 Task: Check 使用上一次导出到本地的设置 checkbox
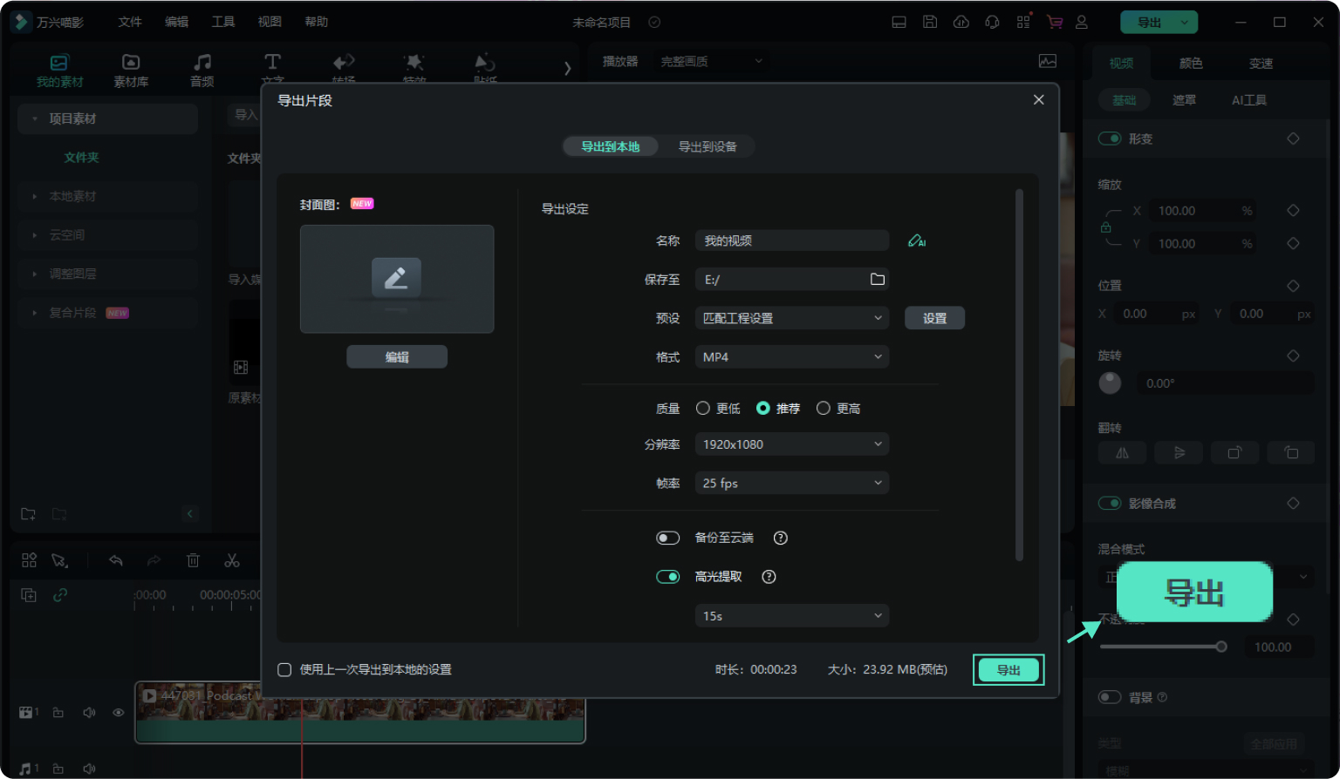coord(284,670)
